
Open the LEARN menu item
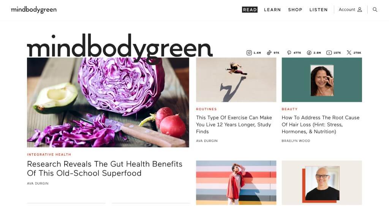point(272,9)
